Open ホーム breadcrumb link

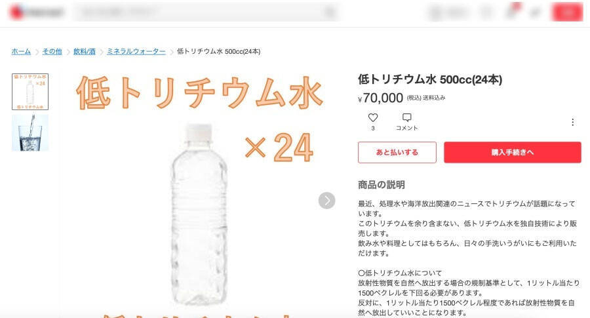[21, 51]
